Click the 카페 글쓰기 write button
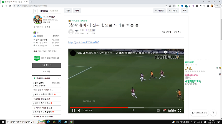 (47, 65)
